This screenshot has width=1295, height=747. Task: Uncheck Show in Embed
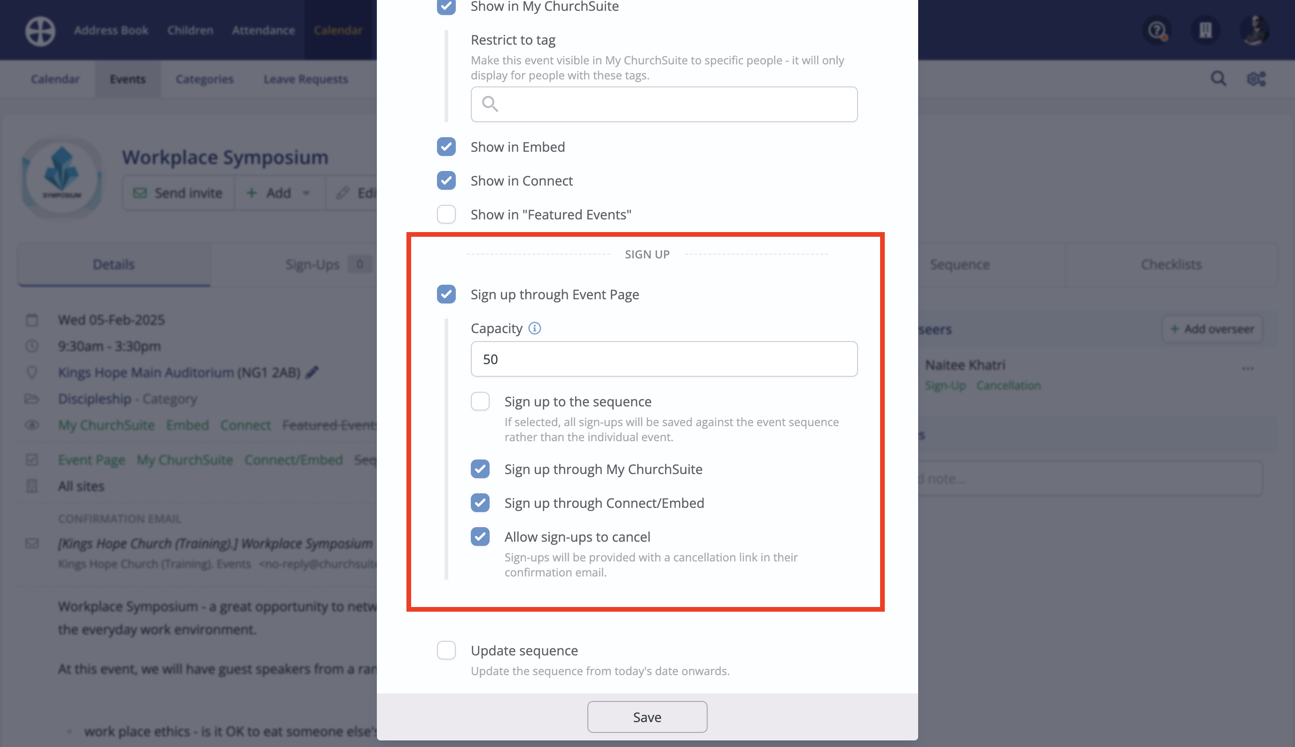[x=446, y=147]
